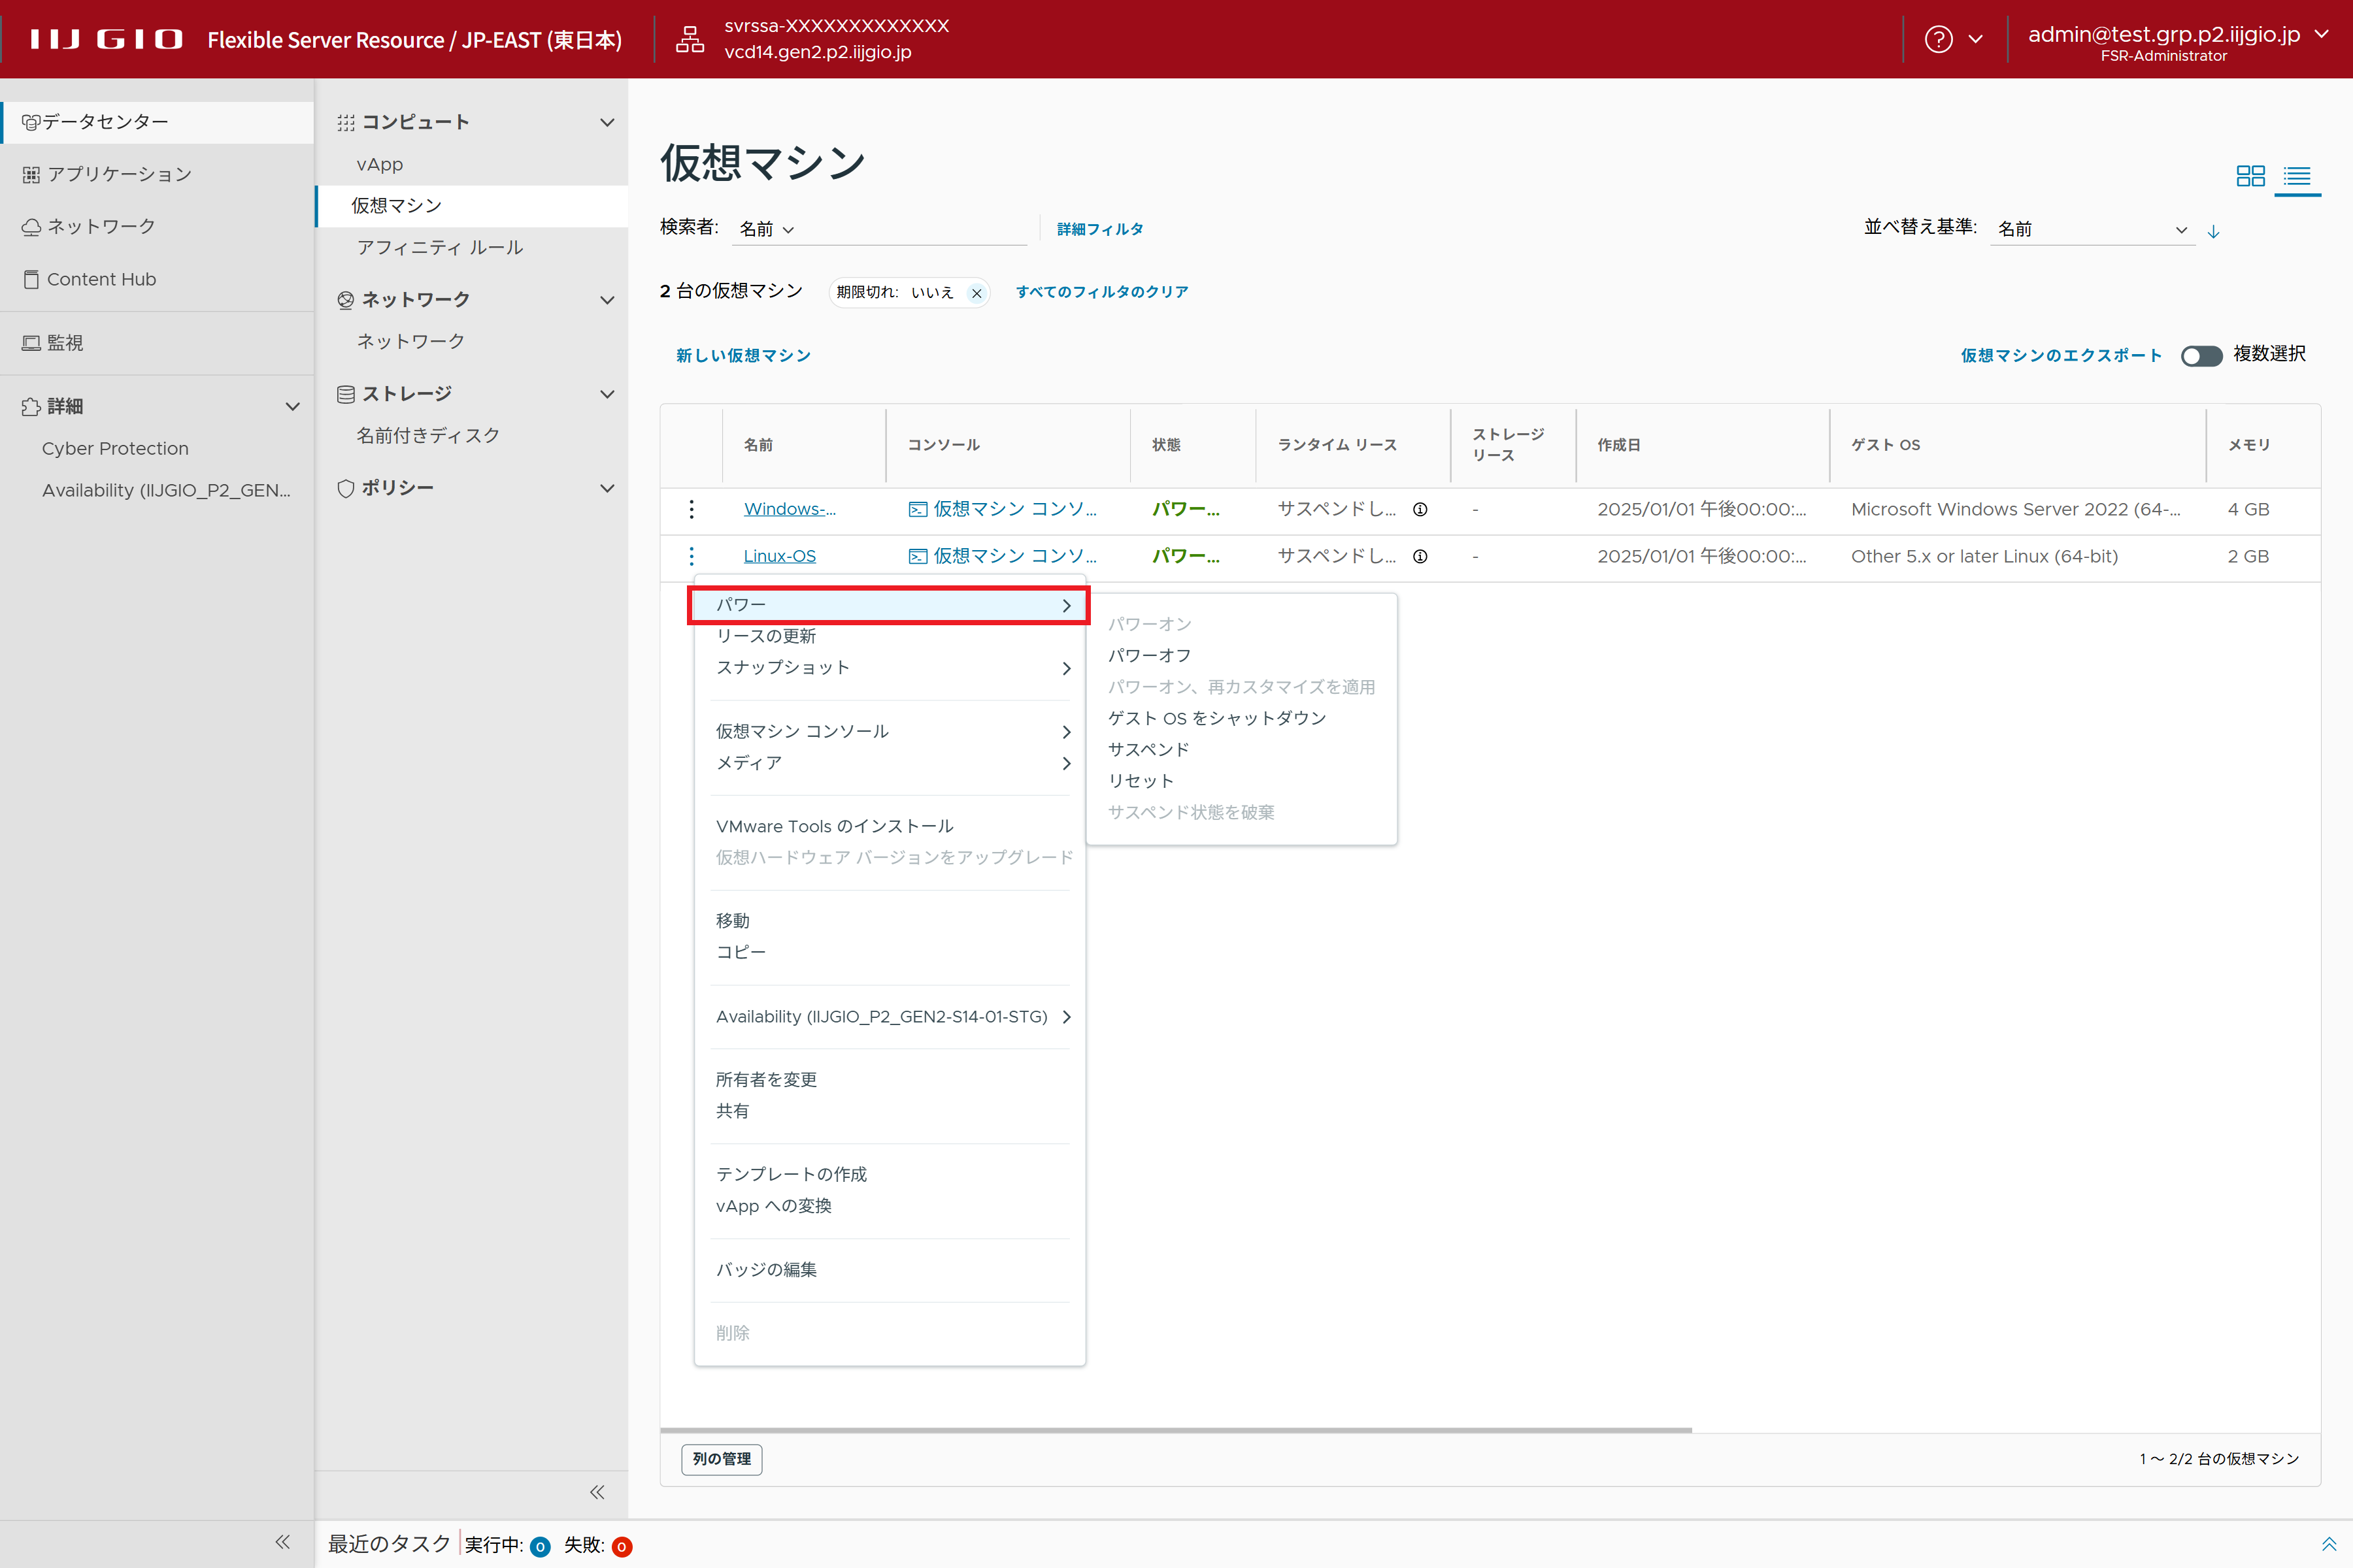Viewport: 2353px width, 1568px height.
Task: Switch to grid card view icon
Action: point(2250,176)
